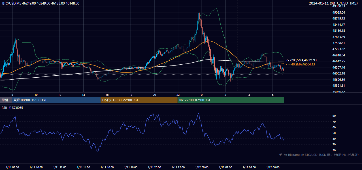Click price axis value 45696.89
The width and height of the screenshot is (362, 170).
pos(338,80)
